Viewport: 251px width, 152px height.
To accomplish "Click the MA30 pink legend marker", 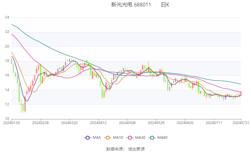I will [x=130, y=138].
